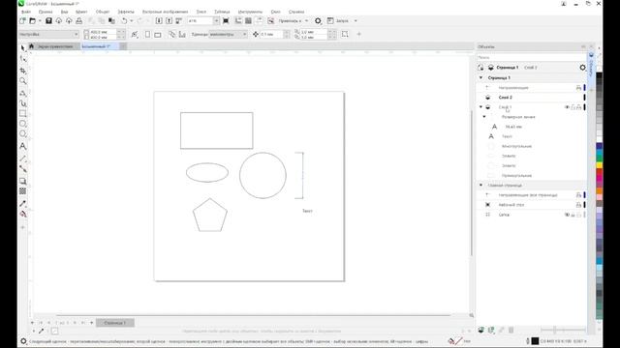Collapse Страница 1 in Objects docker
The image size is (620, 348).
coord(481,77)
